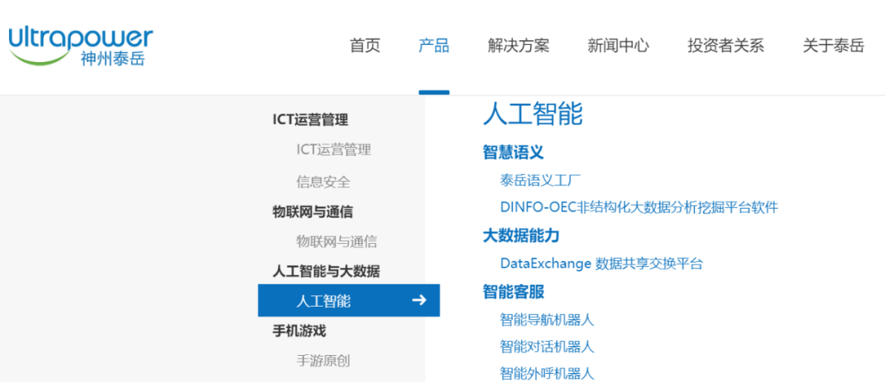Open the 智能客服 section heading
This screenshot has height=382, width=885.
click(x=513, y=292)
